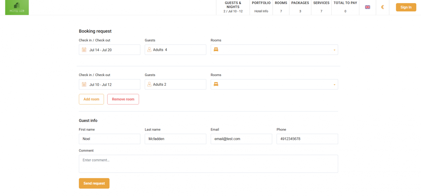Focus the Email field with email@test.com
Image resolution: width=421 pixels, height=196 pixels.
pos(241,139)
